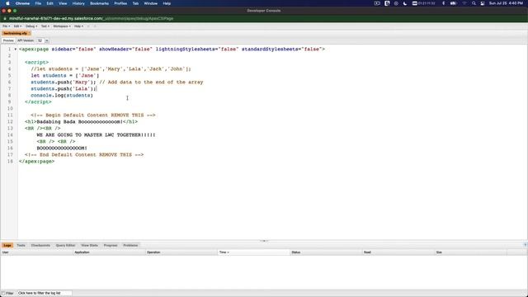This screenshot has height=297, width=528.
Task: Sort logs by Operation column header
Action: point(181,252)
